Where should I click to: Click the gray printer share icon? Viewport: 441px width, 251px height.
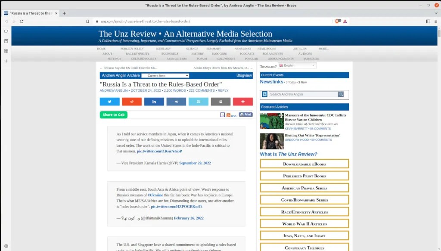220,102
